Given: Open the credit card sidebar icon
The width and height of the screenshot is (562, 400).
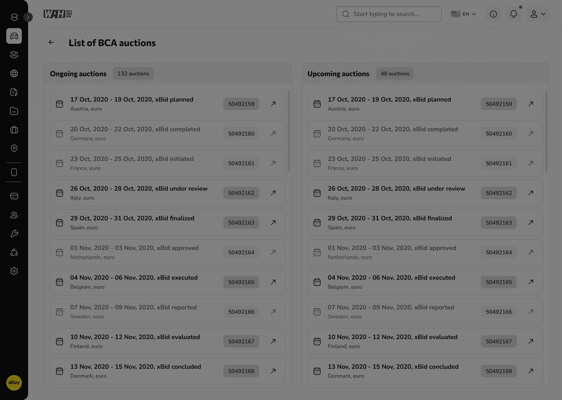Looking at the screenshot, I should 14,196.
